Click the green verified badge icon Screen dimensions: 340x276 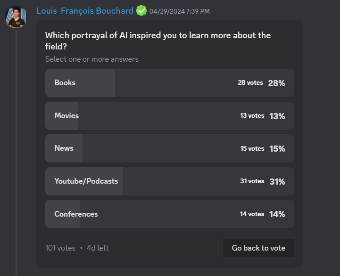point(141,10)
